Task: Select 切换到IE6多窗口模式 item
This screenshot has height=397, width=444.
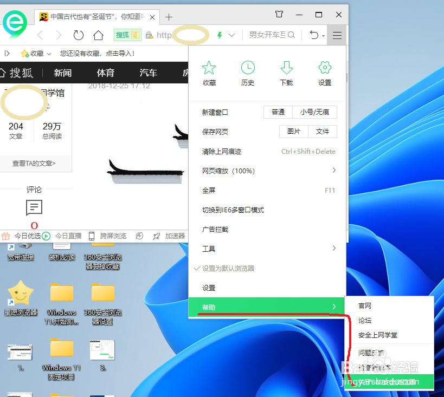Action: (267, 210)
